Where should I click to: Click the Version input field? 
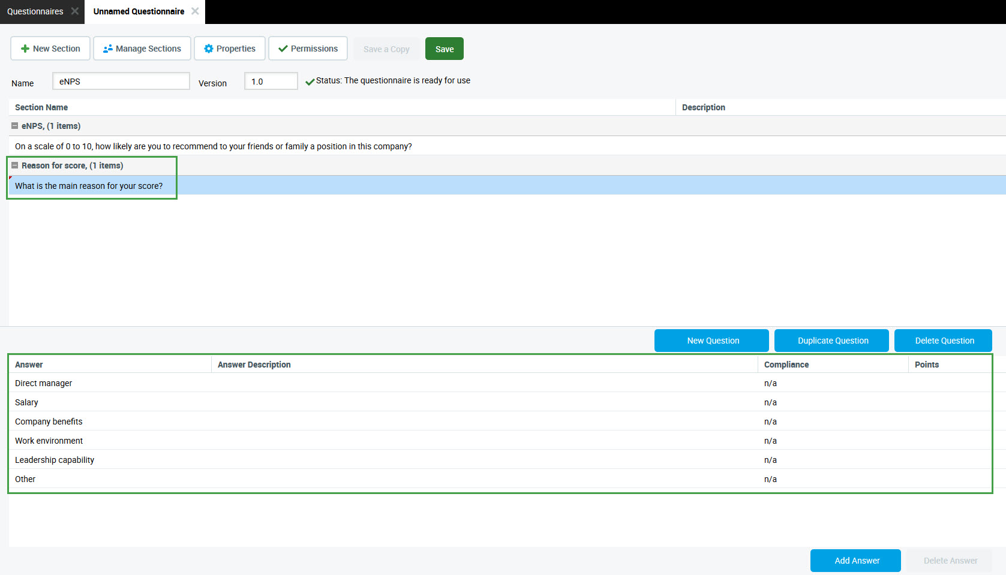point(271,82)
